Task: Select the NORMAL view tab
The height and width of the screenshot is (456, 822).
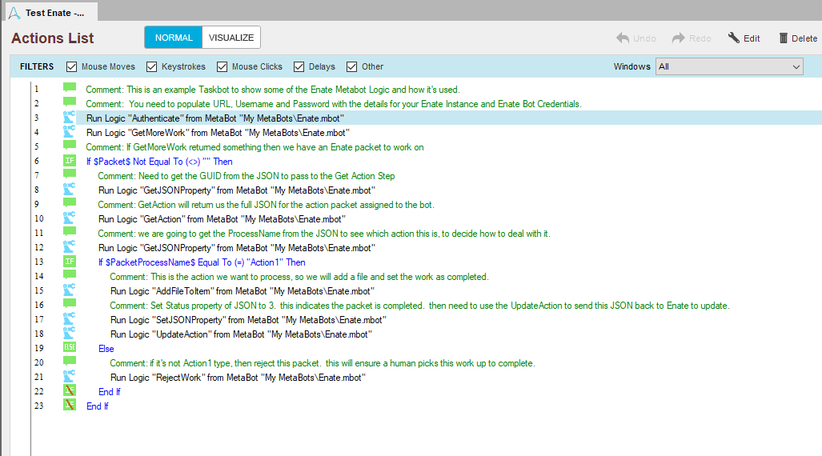Action: 174,38
